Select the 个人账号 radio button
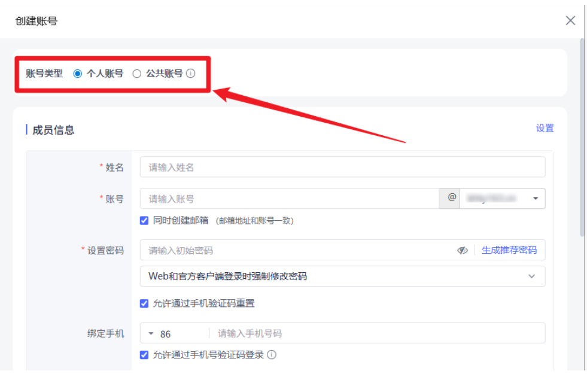This screenshot has height=374, width=587. pyautogui.click(x=78, y=74)
